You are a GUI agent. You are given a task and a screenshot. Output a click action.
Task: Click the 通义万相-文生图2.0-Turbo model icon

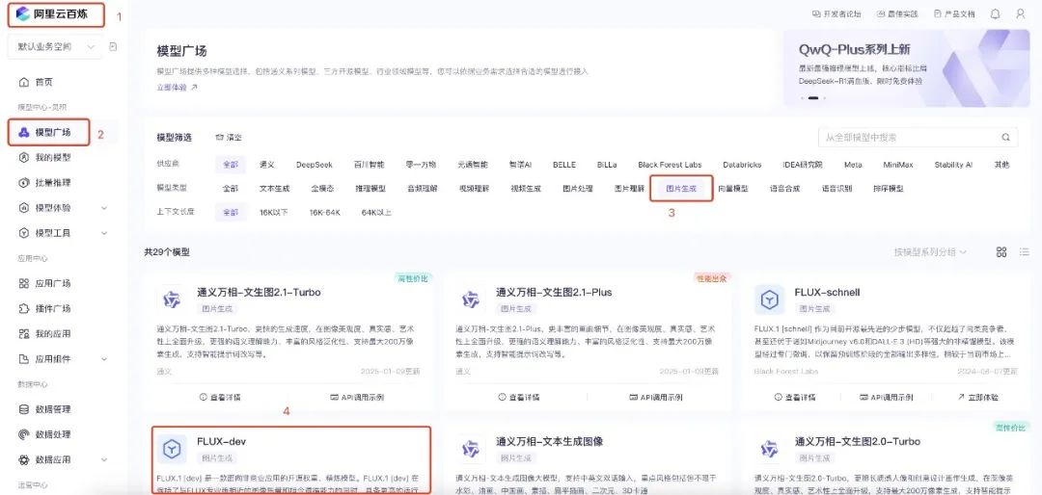point(770,449)
